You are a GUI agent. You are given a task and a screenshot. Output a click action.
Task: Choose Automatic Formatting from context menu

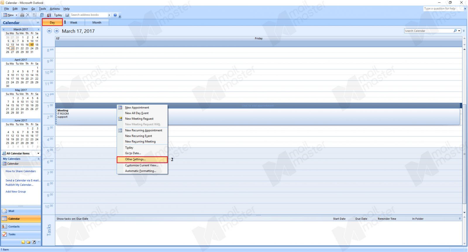click(x=142, y=171)
